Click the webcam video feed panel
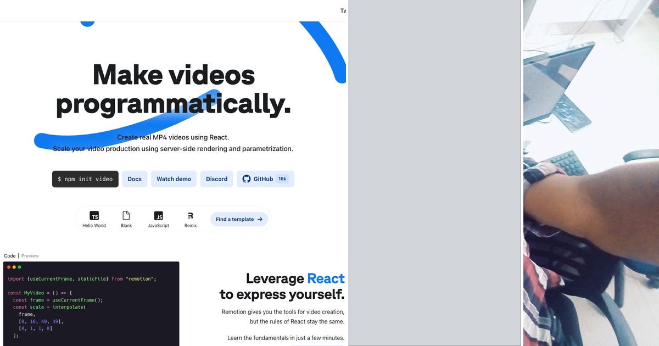659x346 pixels. (591, 173)
